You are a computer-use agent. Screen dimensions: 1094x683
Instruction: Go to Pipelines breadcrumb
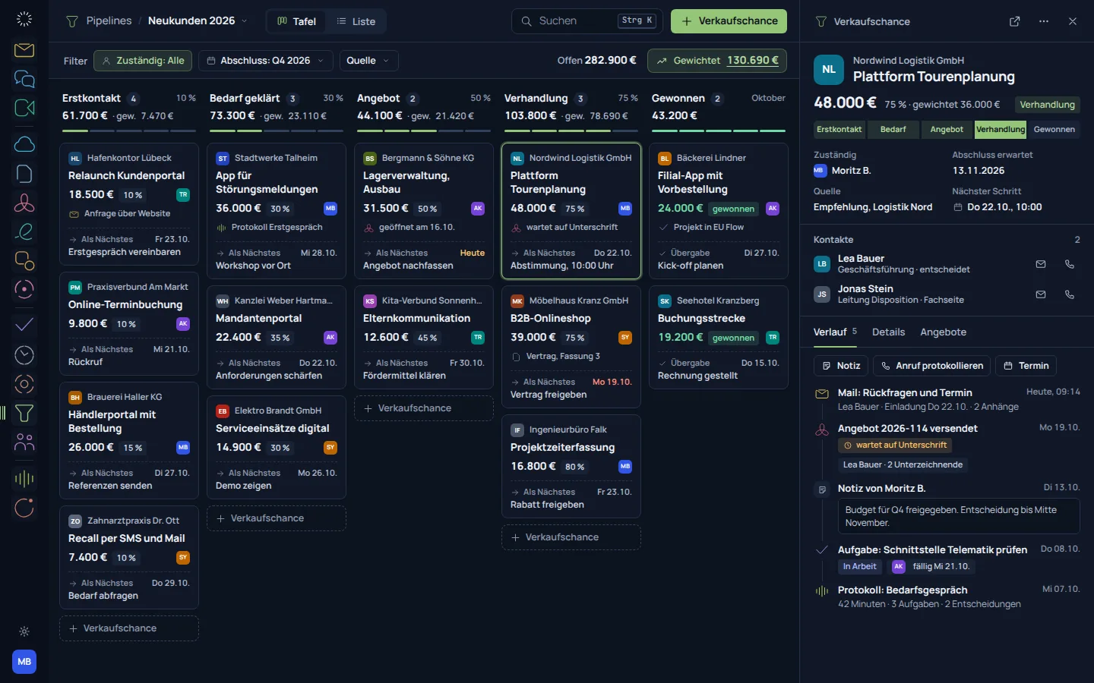(109, 21)
